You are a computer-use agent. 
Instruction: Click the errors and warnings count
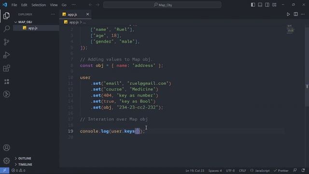coord(18,171)
